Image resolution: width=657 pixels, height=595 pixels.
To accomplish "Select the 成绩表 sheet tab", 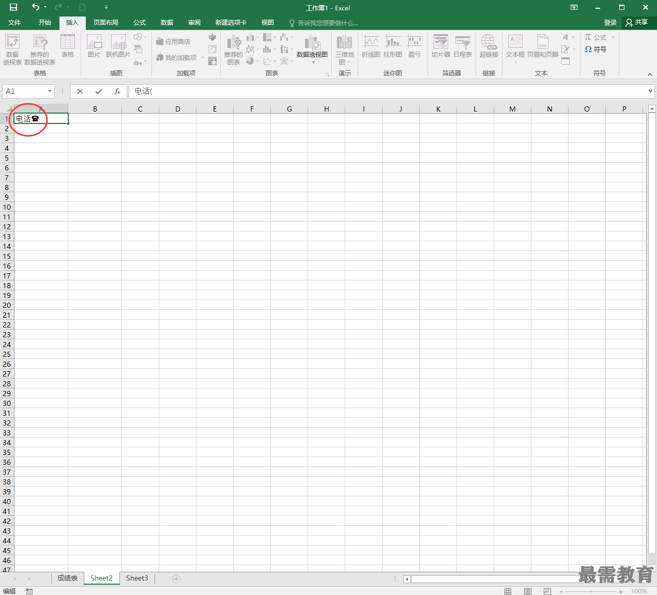I will (x=68, y=578).
